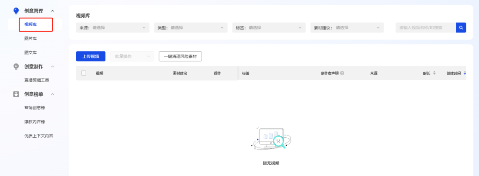The image size is (479, 176).
Task: Open the 批量操作 dropdown
Action: (132, 56)
